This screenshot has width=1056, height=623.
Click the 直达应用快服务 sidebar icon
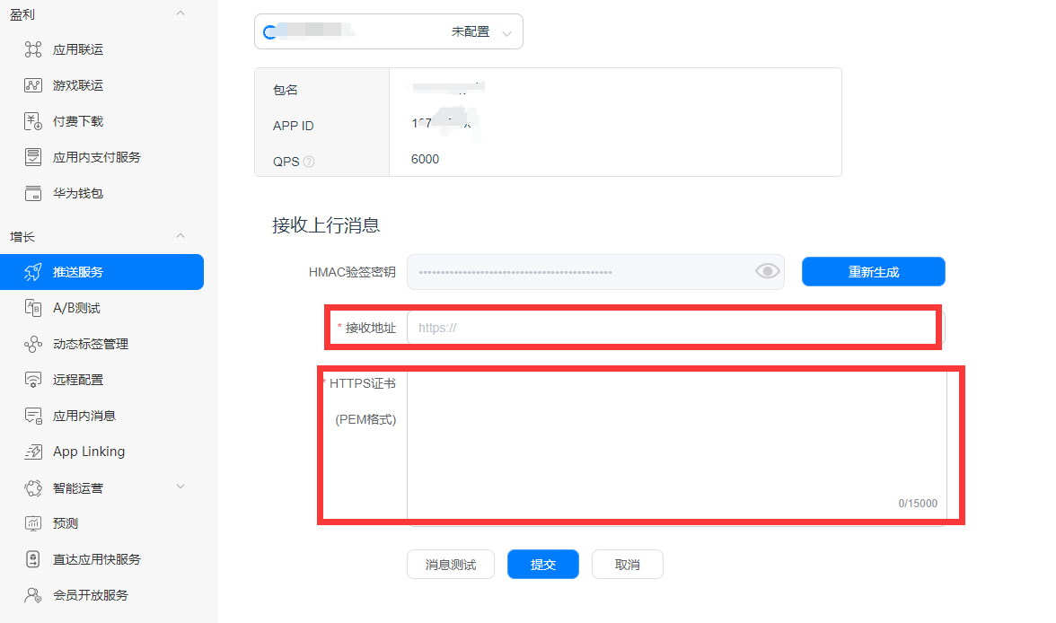click(33, 559)
